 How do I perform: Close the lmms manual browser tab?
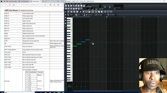point(40,2)
